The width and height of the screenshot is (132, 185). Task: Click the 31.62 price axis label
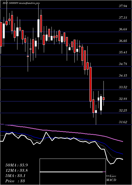[123, 122]
